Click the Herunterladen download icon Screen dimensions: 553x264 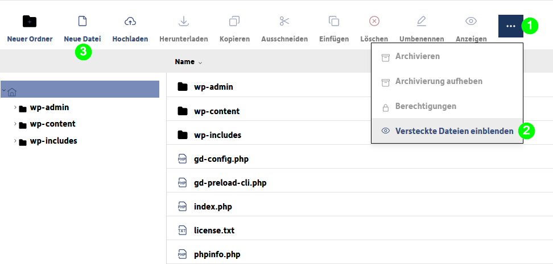coord(183,21)
